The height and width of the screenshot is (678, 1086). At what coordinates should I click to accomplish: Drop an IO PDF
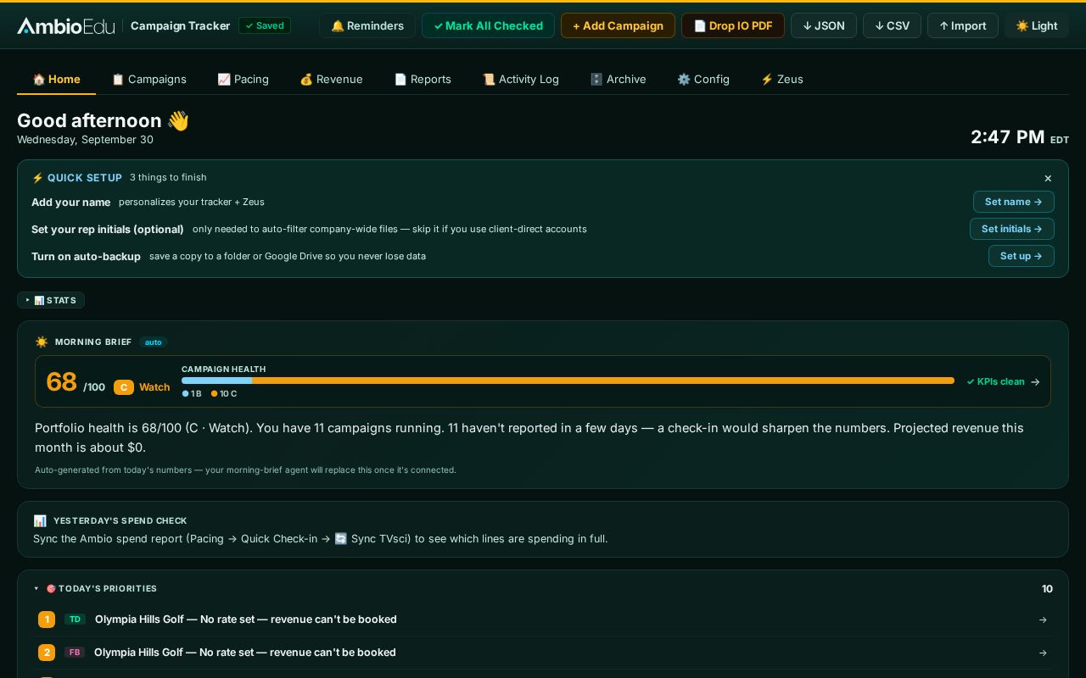[733, 25]
